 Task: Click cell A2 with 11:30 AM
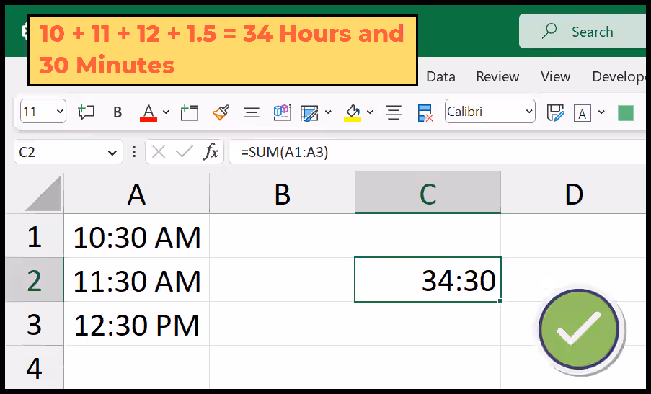point(136,280)
